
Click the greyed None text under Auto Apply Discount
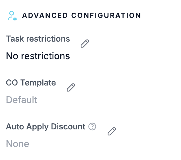pos(18,144)
